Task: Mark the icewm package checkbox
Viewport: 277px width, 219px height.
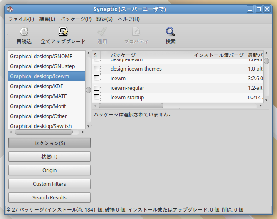Action: pyautogui.click(x=96, y=78)
